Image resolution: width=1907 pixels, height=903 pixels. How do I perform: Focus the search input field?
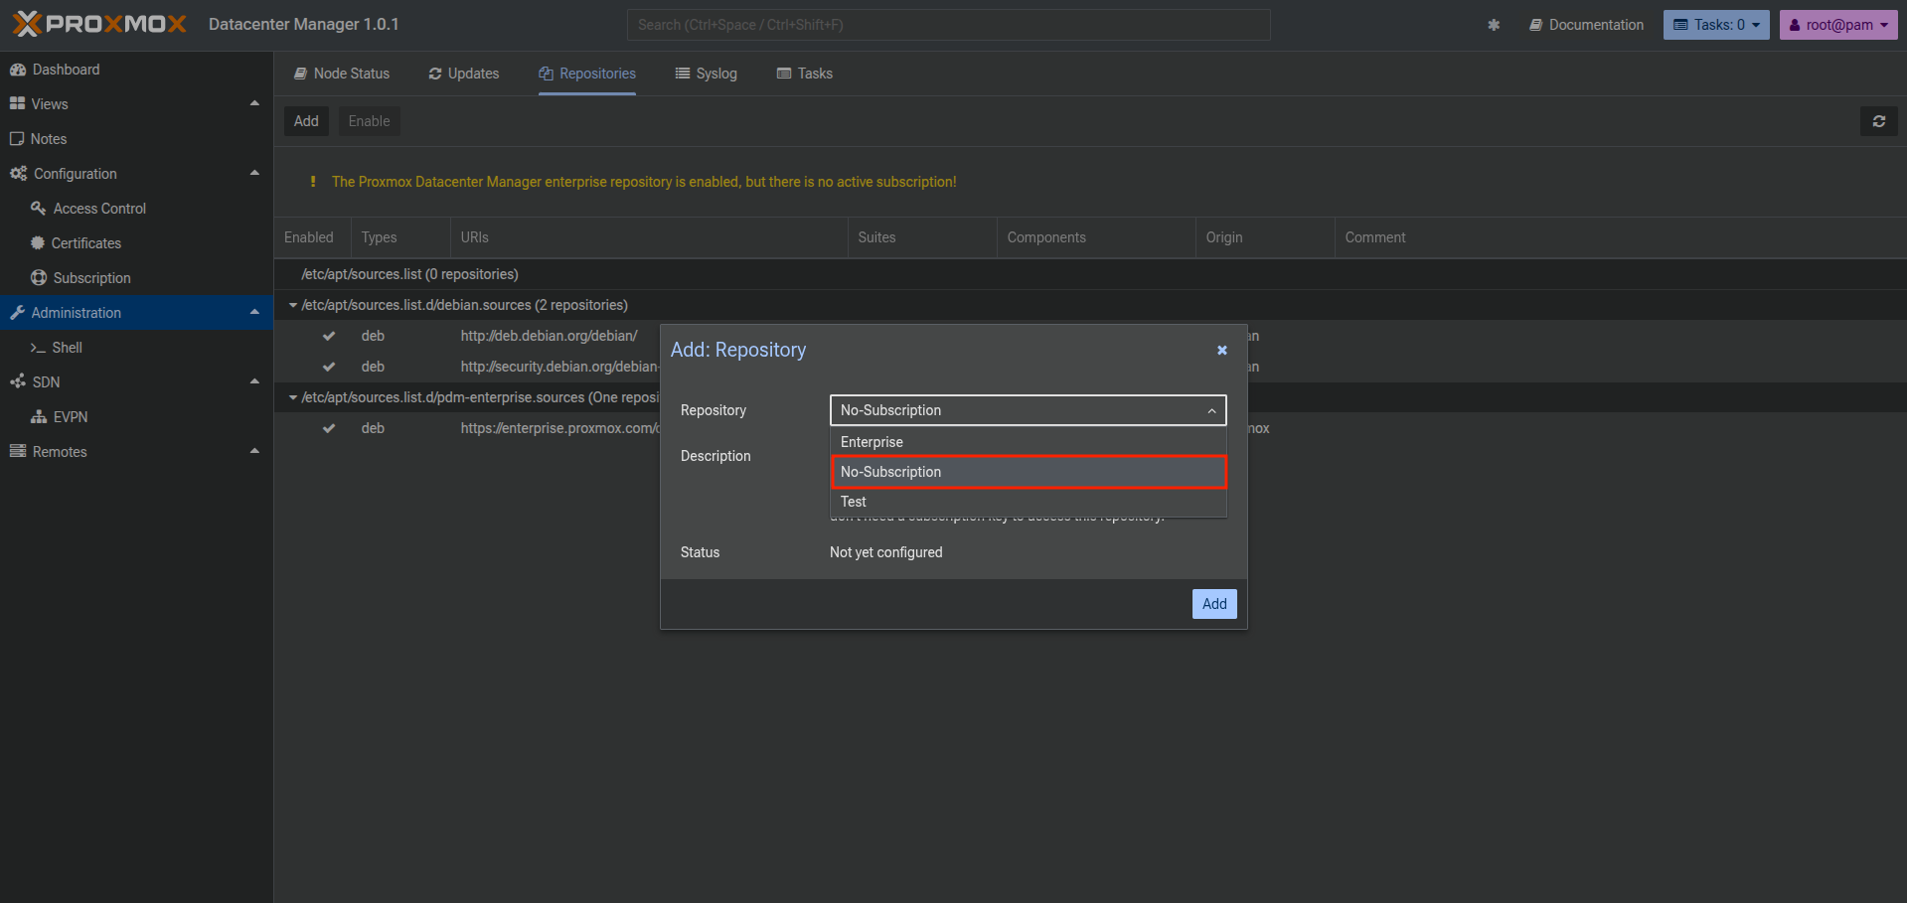pyautogui.click(x=949, y=25)
